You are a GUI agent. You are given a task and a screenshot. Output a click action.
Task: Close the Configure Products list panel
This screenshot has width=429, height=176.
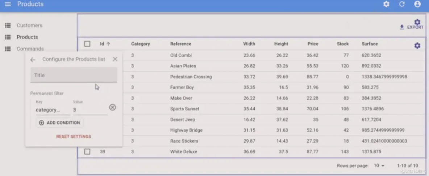tap(115, 59)
